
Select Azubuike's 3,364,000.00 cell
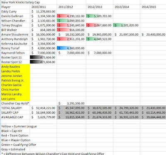tap(43, 44)
